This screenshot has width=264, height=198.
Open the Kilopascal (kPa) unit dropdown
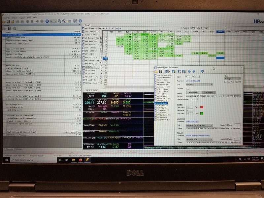tap(199, 139)
